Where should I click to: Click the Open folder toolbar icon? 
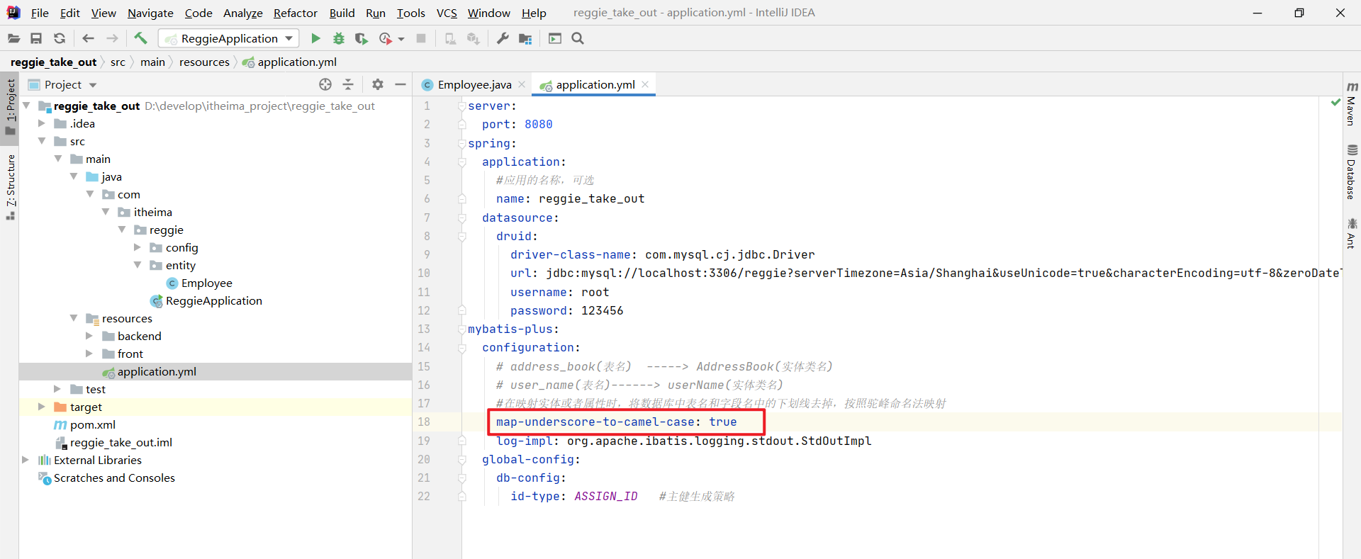pyautogui.click(x=13, y=38)
